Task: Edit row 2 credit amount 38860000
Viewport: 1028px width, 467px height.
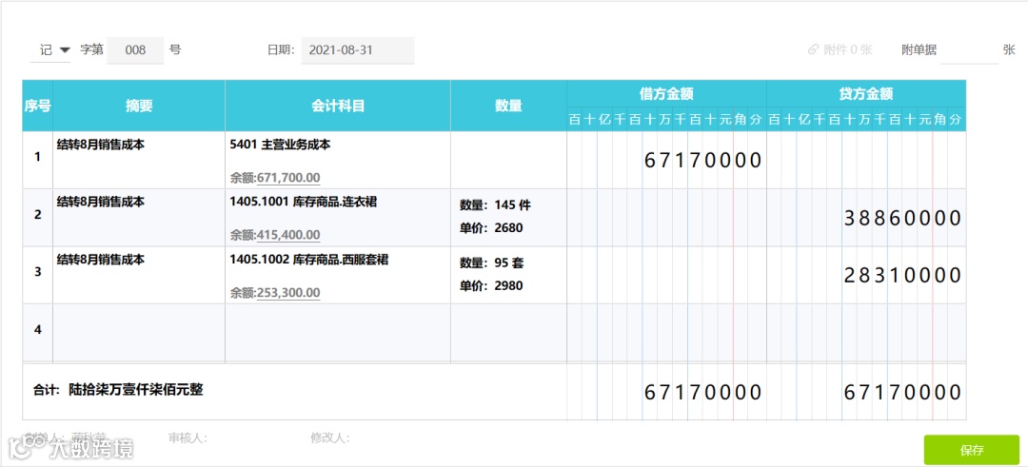Action: (902, 218)
